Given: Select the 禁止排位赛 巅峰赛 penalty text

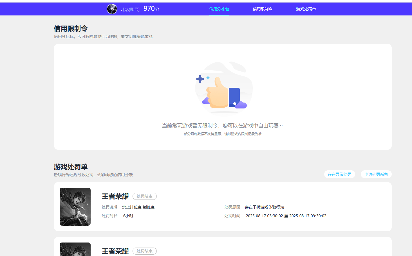Looking at the screenshot, I should click(x=138, y=207).
